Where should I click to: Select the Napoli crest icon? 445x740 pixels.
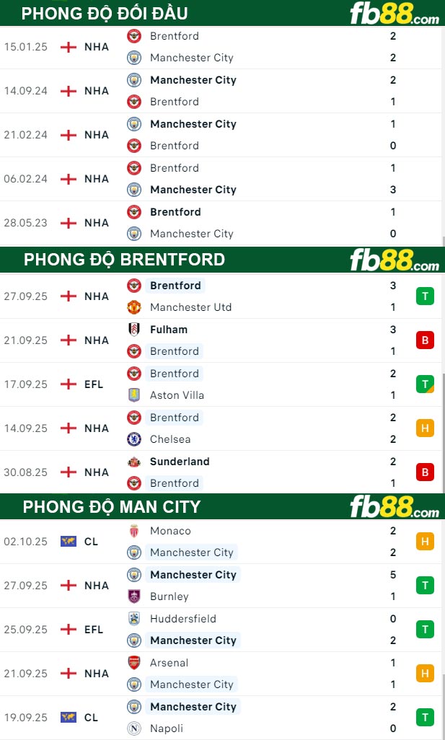tap(134, 728)
